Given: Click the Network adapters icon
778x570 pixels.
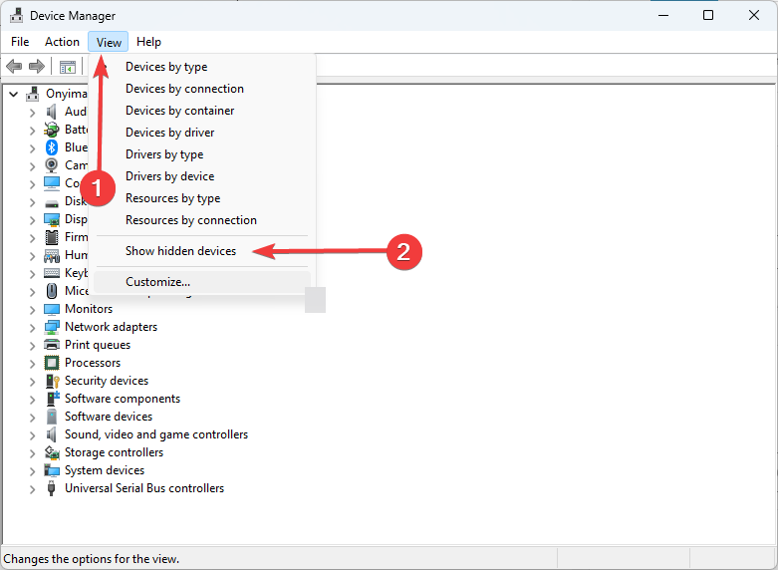Looking at the screenshot, I should 52,327.
